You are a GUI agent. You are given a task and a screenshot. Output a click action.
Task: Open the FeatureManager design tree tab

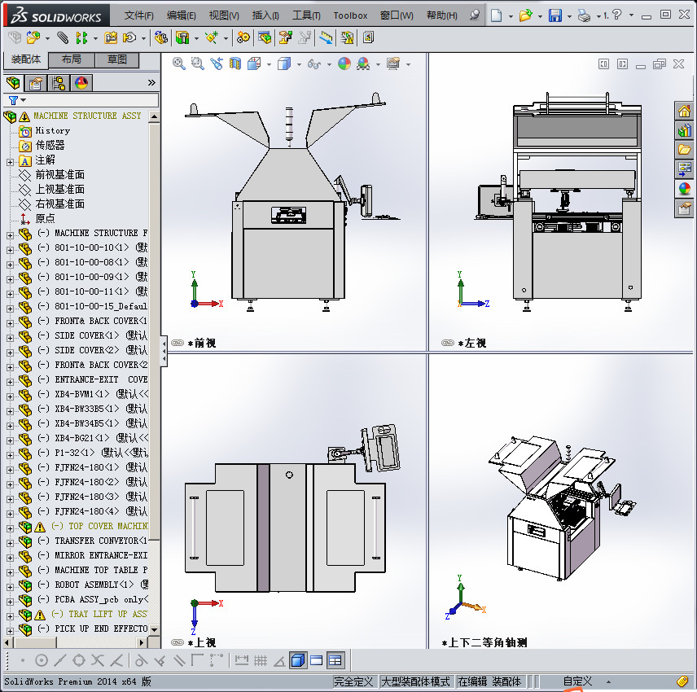pos(13,83)
